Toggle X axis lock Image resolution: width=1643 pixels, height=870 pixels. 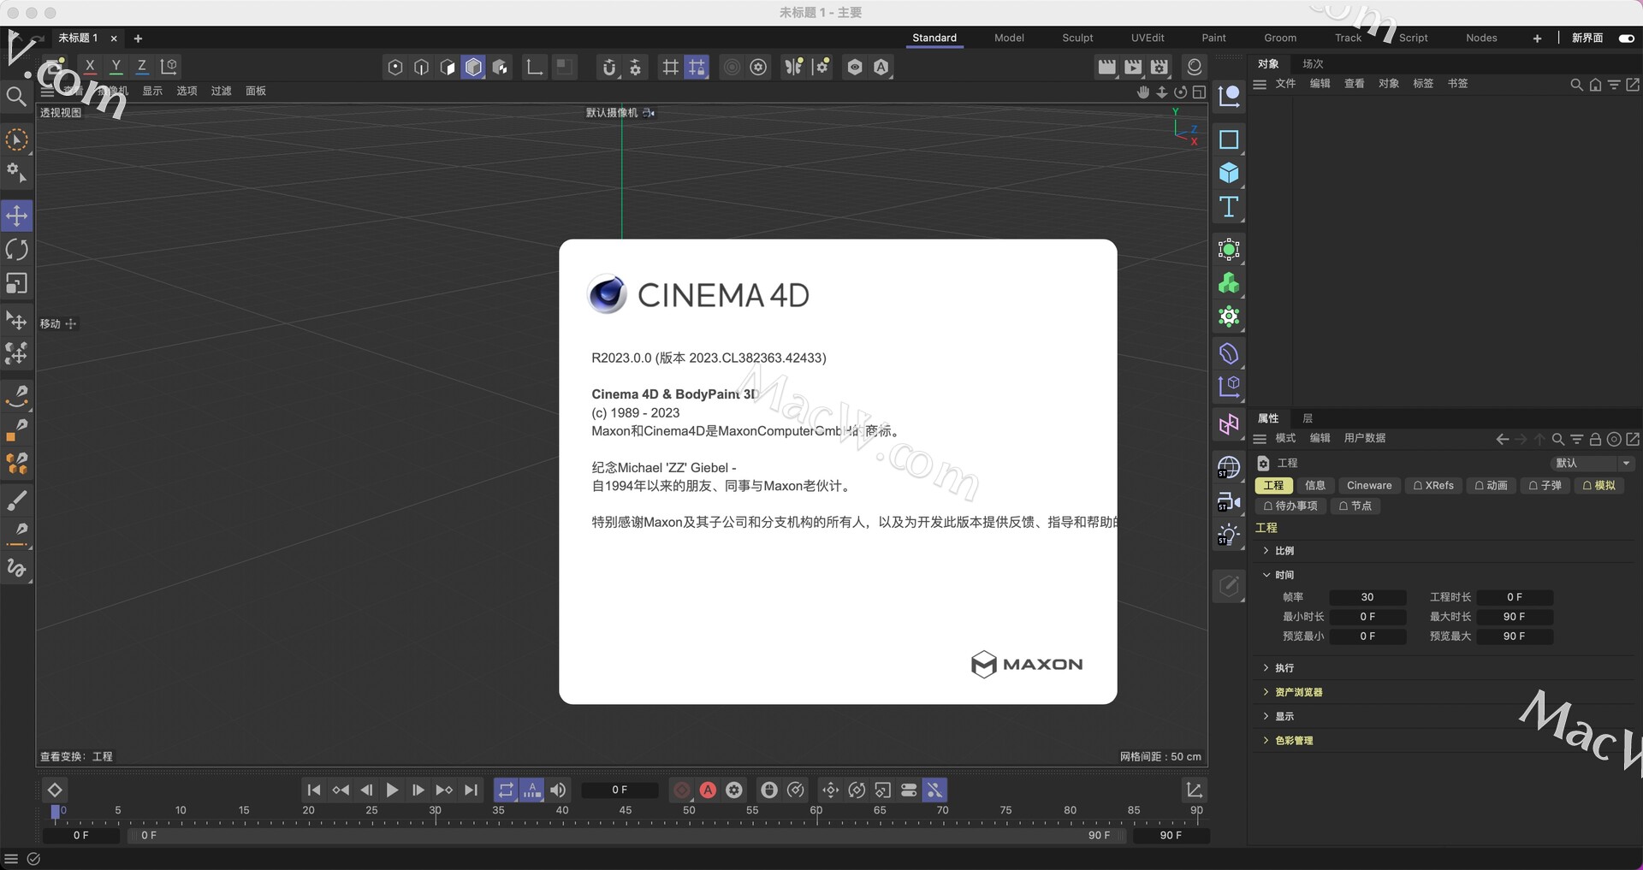(90, 67)
